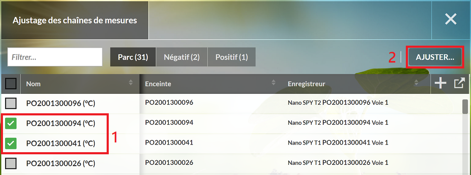Click the export icon in table header

[459, 84]
